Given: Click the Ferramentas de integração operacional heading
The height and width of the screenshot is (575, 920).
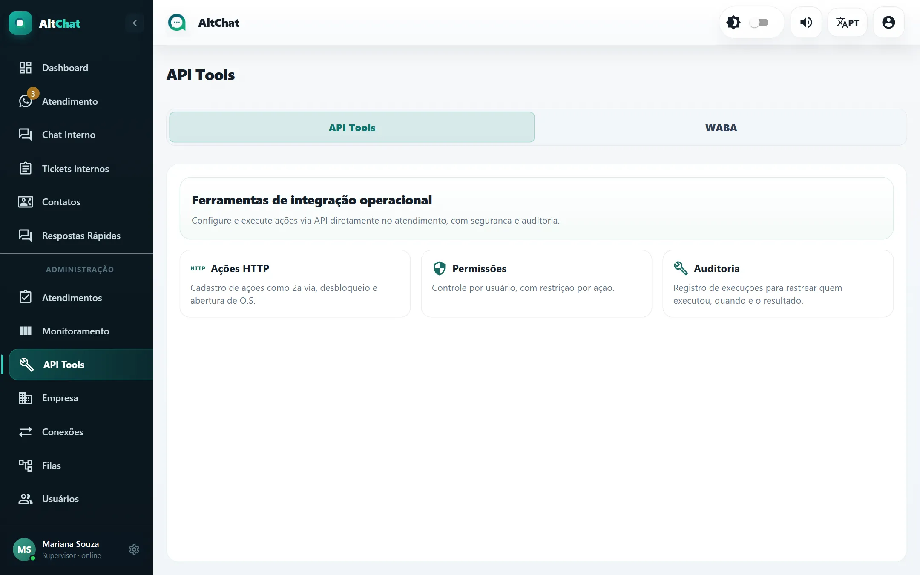Looking at the screenshot, I should (x=312, y=200).
